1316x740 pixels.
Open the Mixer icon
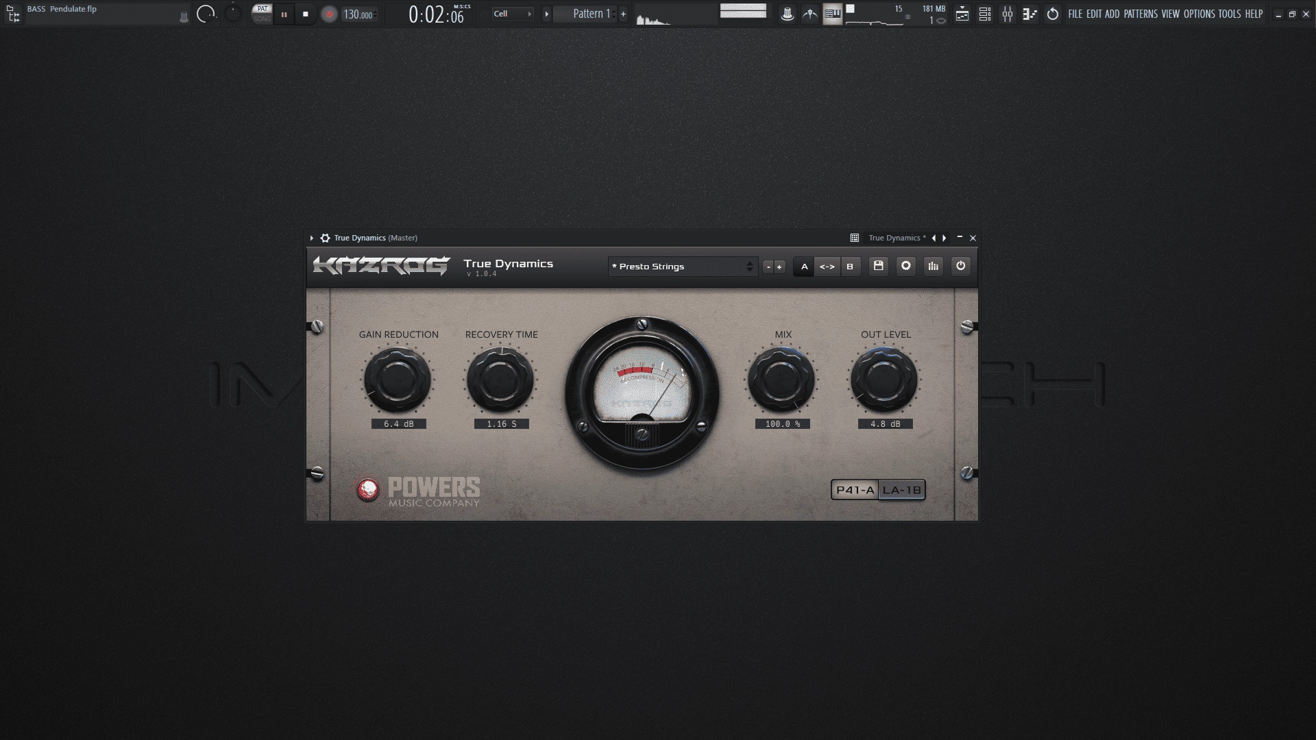pyautogui.click(x=1008, y=14)
